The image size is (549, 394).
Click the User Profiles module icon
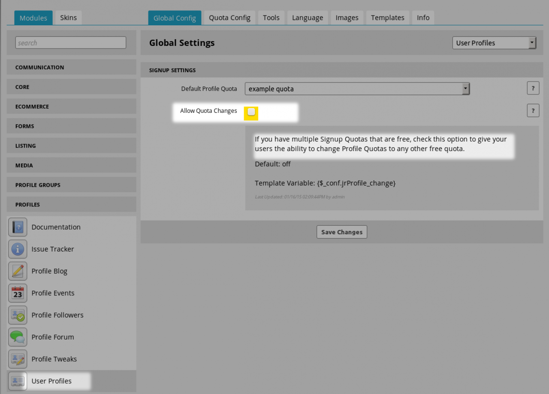point(18,381)
